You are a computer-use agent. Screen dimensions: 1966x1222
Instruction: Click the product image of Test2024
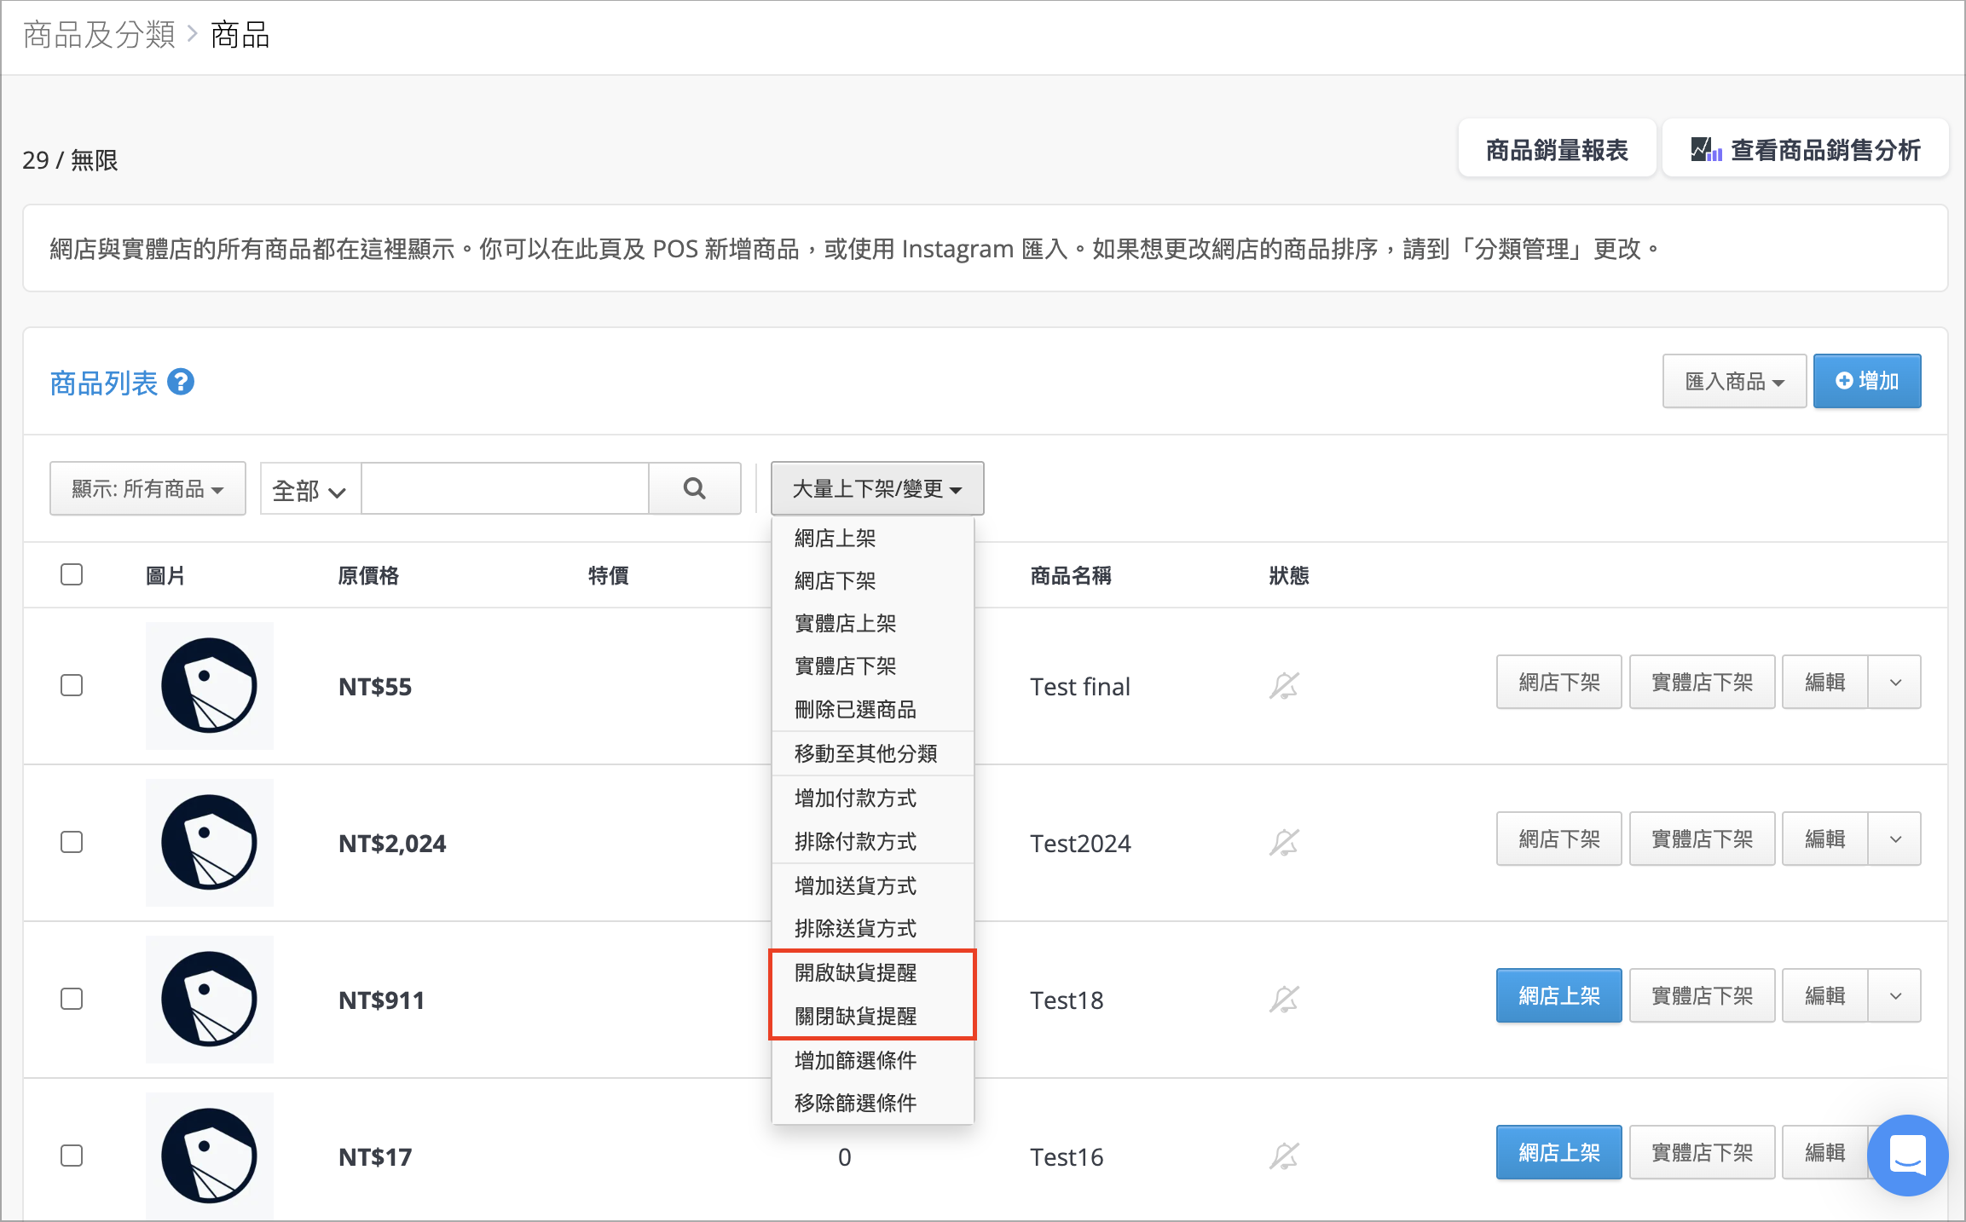point(210,842)
